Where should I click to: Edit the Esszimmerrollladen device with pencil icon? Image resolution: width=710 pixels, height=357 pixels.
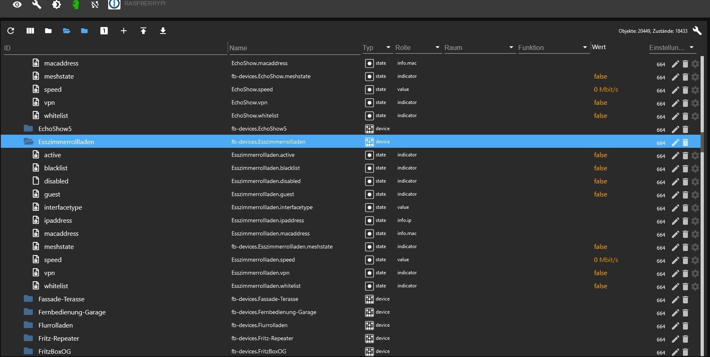[675, 142]
